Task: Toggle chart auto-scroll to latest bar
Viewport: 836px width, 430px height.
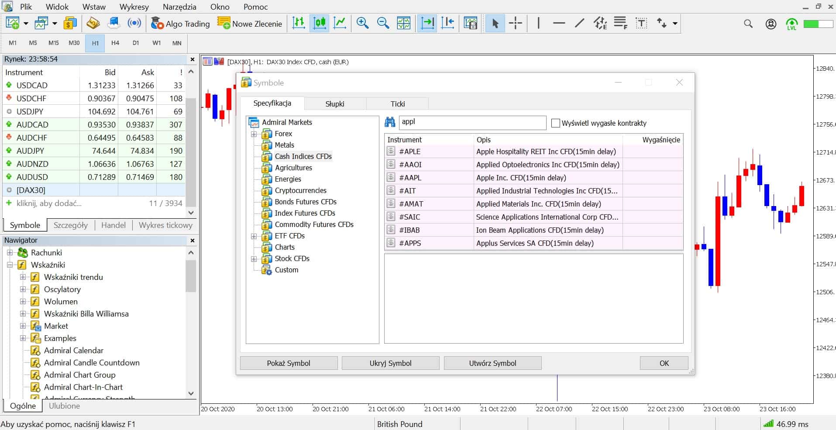Action: coord(427,23)
